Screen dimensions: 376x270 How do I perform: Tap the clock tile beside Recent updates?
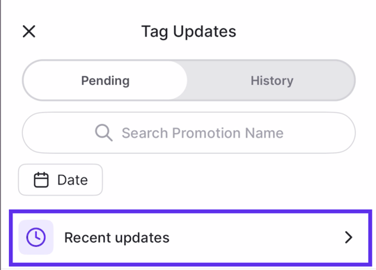click(36, 237)
